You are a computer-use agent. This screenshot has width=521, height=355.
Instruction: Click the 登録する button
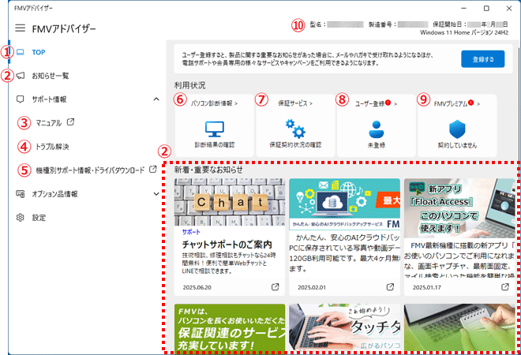[483, 59]
